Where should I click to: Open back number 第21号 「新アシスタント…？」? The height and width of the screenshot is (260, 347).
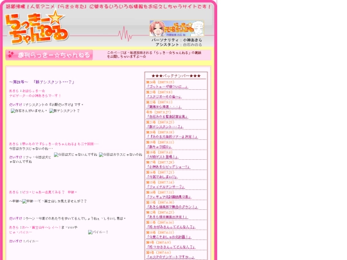(165, 126)
